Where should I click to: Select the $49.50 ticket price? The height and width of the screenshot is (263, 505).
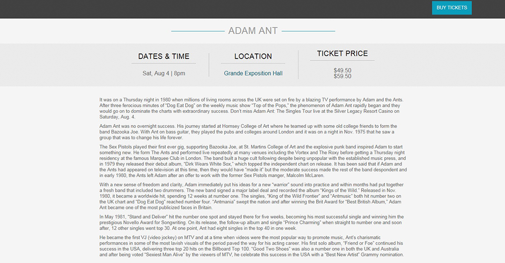coord(342,71)
